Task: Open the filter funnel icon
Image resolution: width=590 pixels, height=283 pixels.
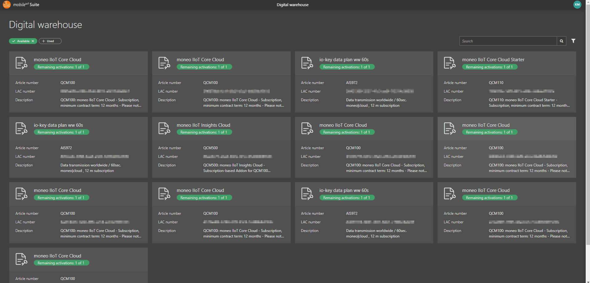Action: (573, 41)
